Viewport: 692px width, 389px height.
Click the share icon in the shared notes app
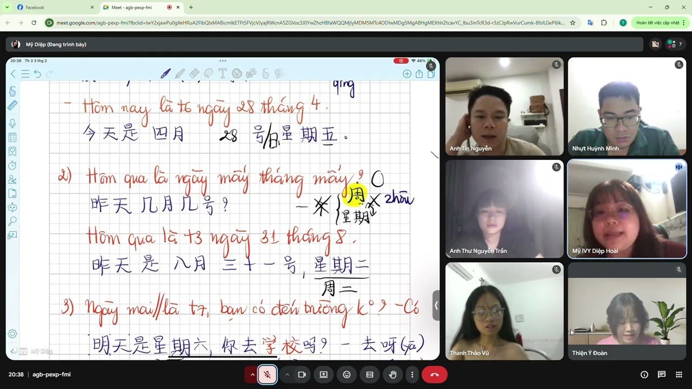click(x=419, y=74)
